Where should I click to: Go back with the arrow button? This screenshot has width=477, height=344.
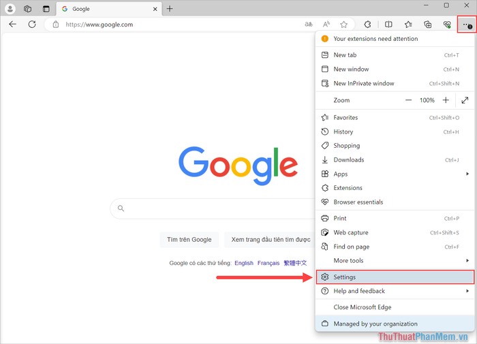tap(12, 25)
